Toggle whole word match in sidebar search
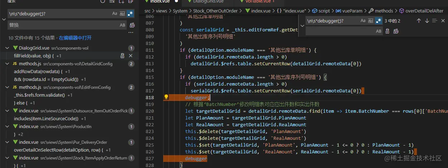Screen dimensions: 448x168 [122, 14]
